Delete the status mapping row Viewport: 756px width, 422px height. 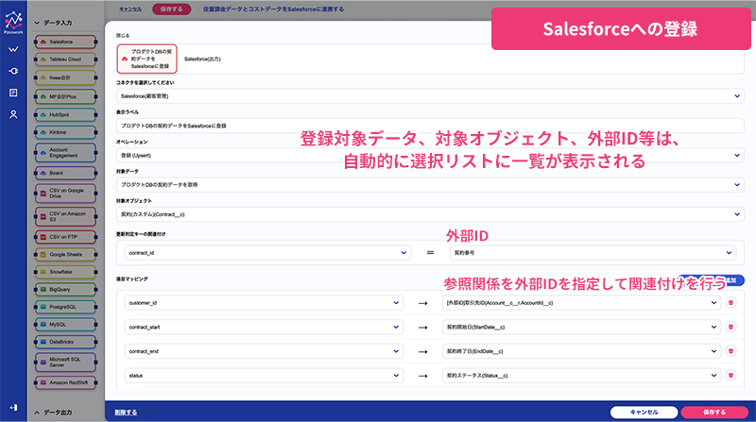tap(730, 375)
